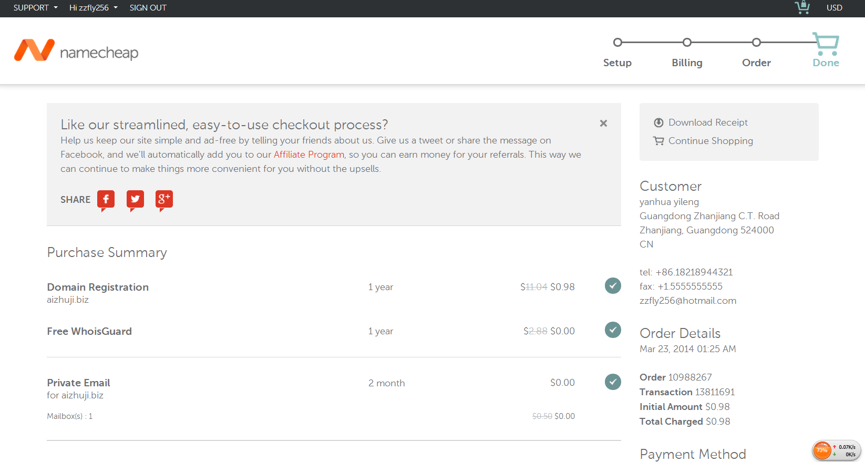Click the Purchase Summary heading
Image resolution: width=865 pixels, height=462 pixels.
click(x=107, y=253)
